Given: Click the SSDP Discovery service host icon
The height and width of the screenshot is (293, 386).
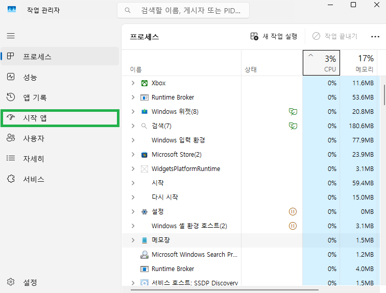Looking at the screenshot, I should click(x=144, y=282).
